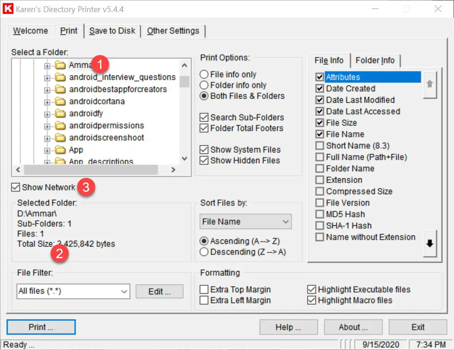Open the Print tab
The height and width of the screenshot is (350, 454).
click(x=69, y=31)
